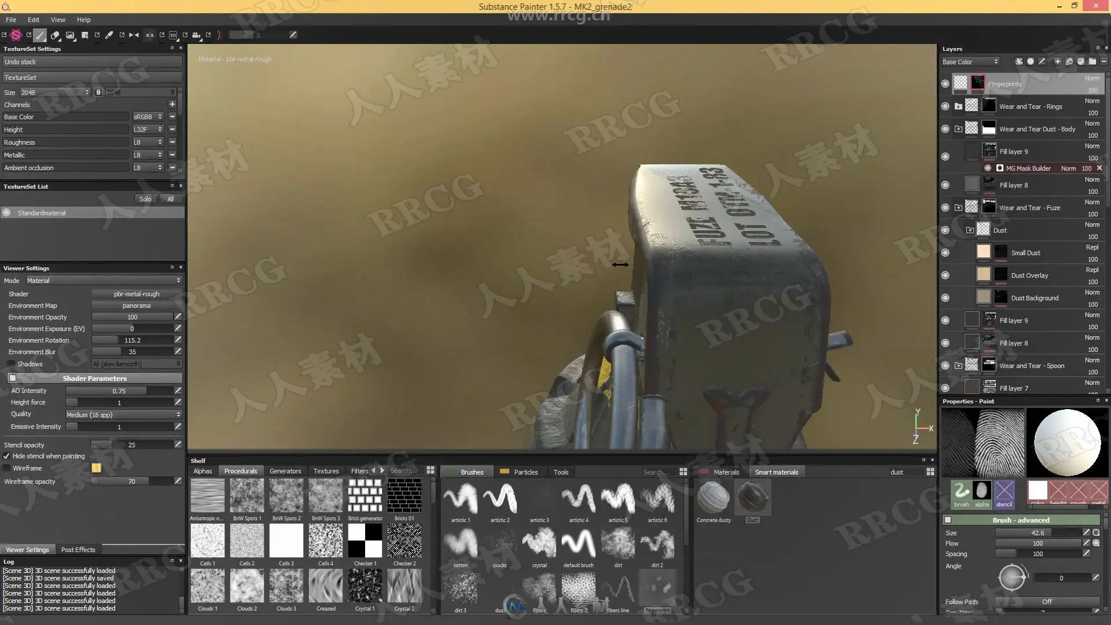Toggle visibility of Small Dust layer

point(945,253)
